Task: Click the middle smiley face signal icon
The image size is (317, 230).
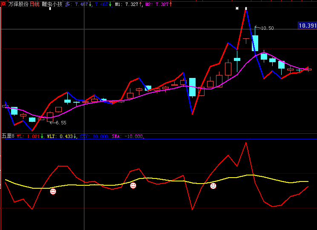Action: click(x=133, y=186)
